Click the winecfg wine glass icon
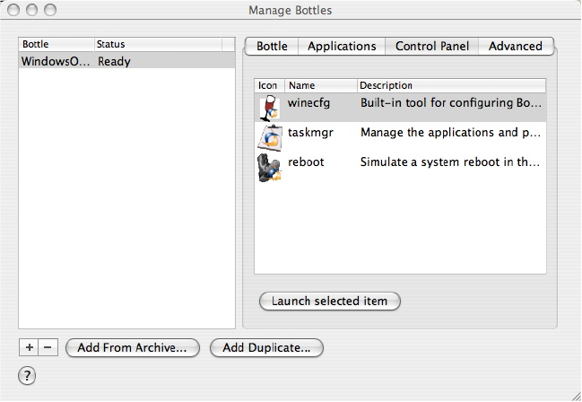 [269, 107]
